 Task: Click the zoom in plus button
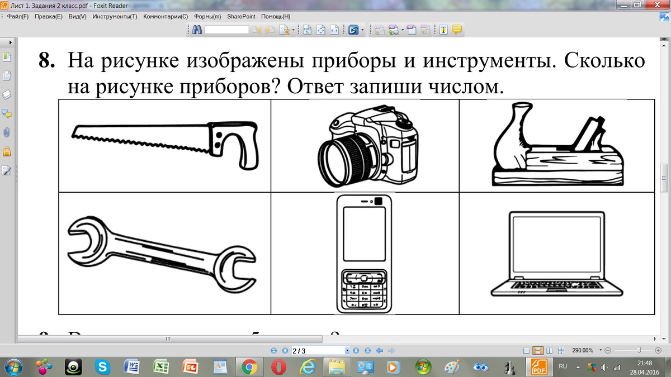(658, 350)
